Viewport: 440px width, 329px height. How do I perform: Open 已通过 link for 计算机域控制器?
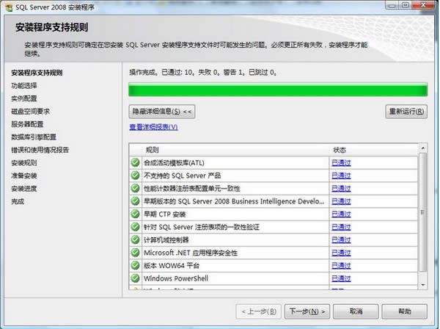tap(341, 240)
